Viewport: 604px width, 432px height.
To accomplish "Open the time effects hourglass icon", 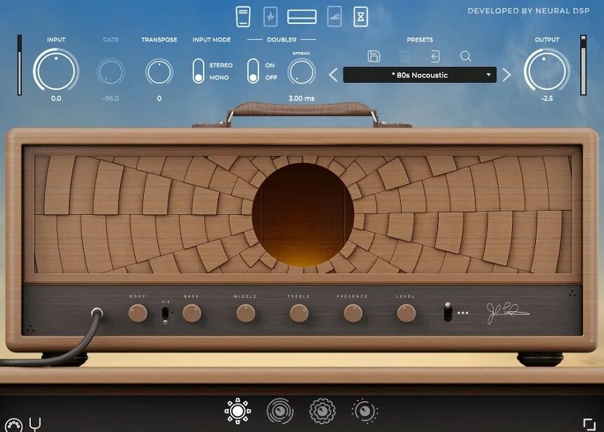I will coord(360,17).
